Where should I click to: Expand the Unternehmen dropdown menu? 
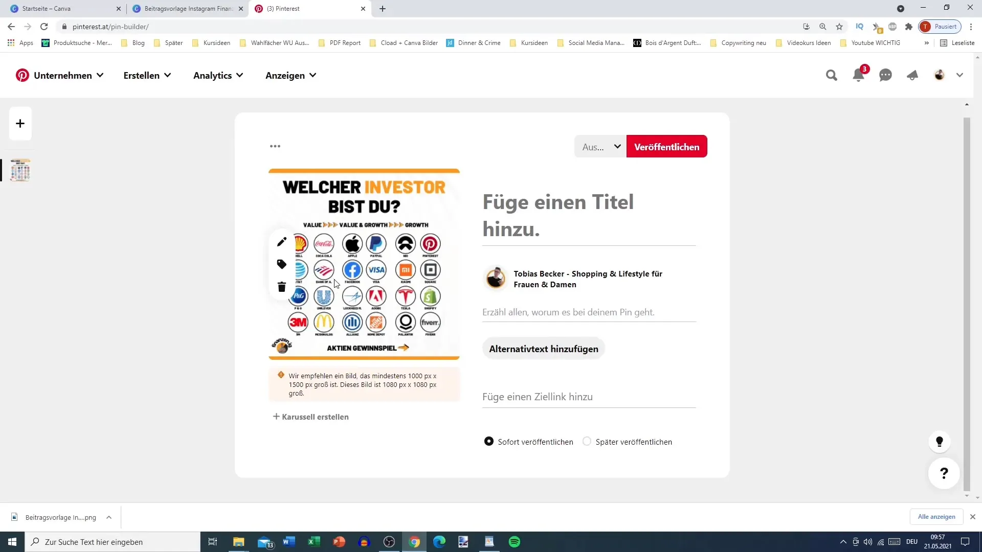69,76
